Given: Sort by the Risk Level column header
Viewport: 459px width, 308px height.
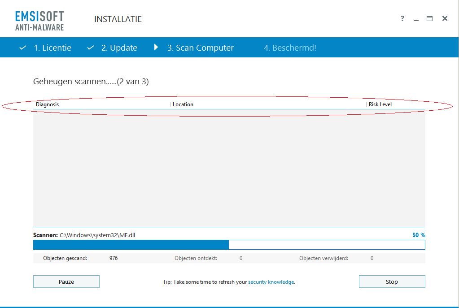Looking at the screenshot, I should click(x=396, y=104).
